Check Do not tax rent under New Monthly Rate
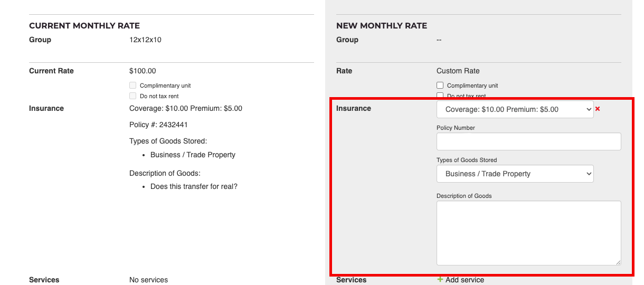644x285 pixels. [x=440, y=96]
